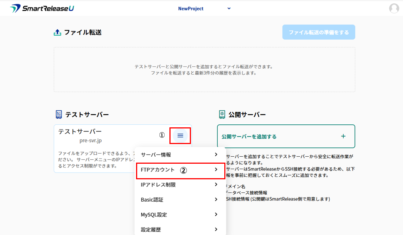This screenshot has width=403, height=235.
Task: Select MySQL設定 menu option
Action: (x=154, y=215)
